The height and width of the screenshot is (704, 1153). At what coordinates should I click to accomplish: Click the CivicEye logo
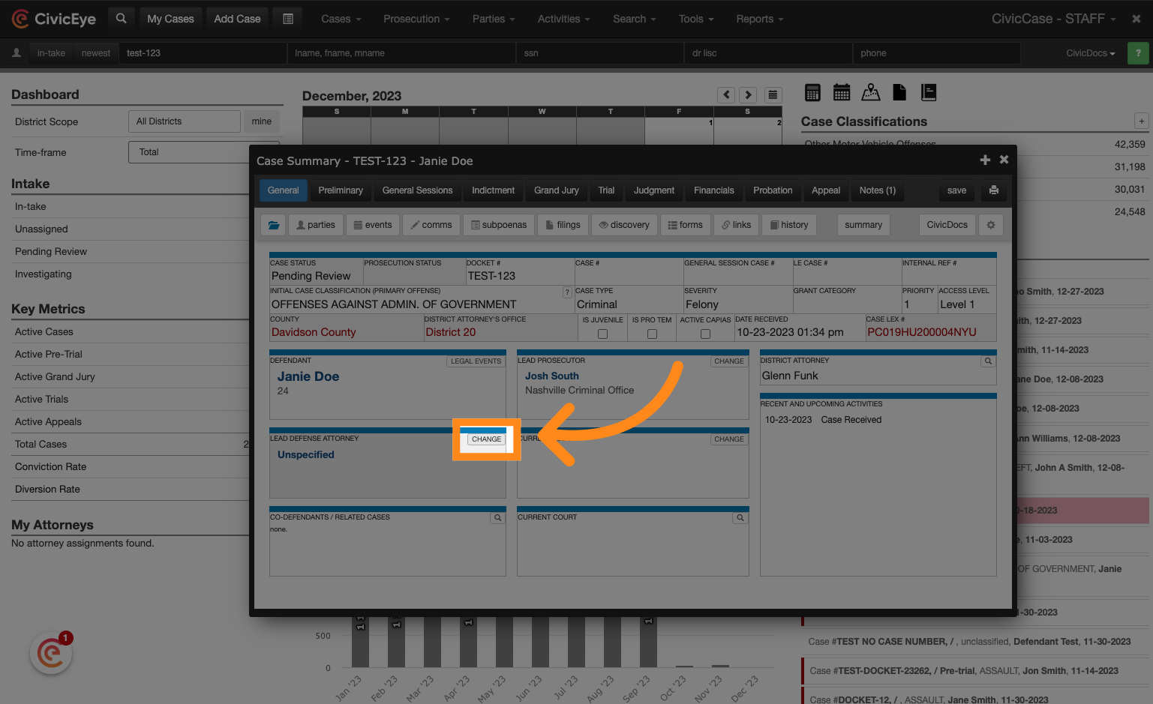(54, 19)
